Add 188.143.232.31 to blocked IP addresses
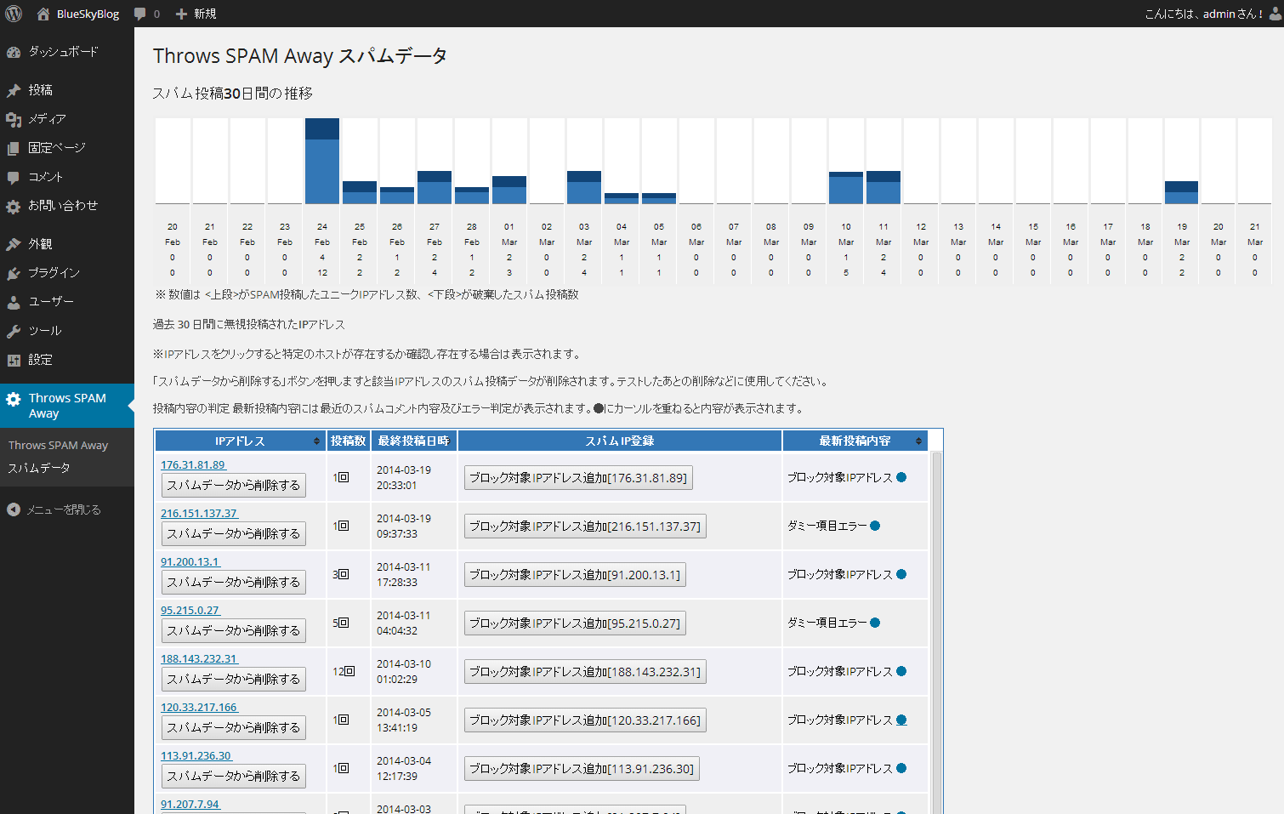The width and height of the screenshot is (1284, 814). point(585,672)
